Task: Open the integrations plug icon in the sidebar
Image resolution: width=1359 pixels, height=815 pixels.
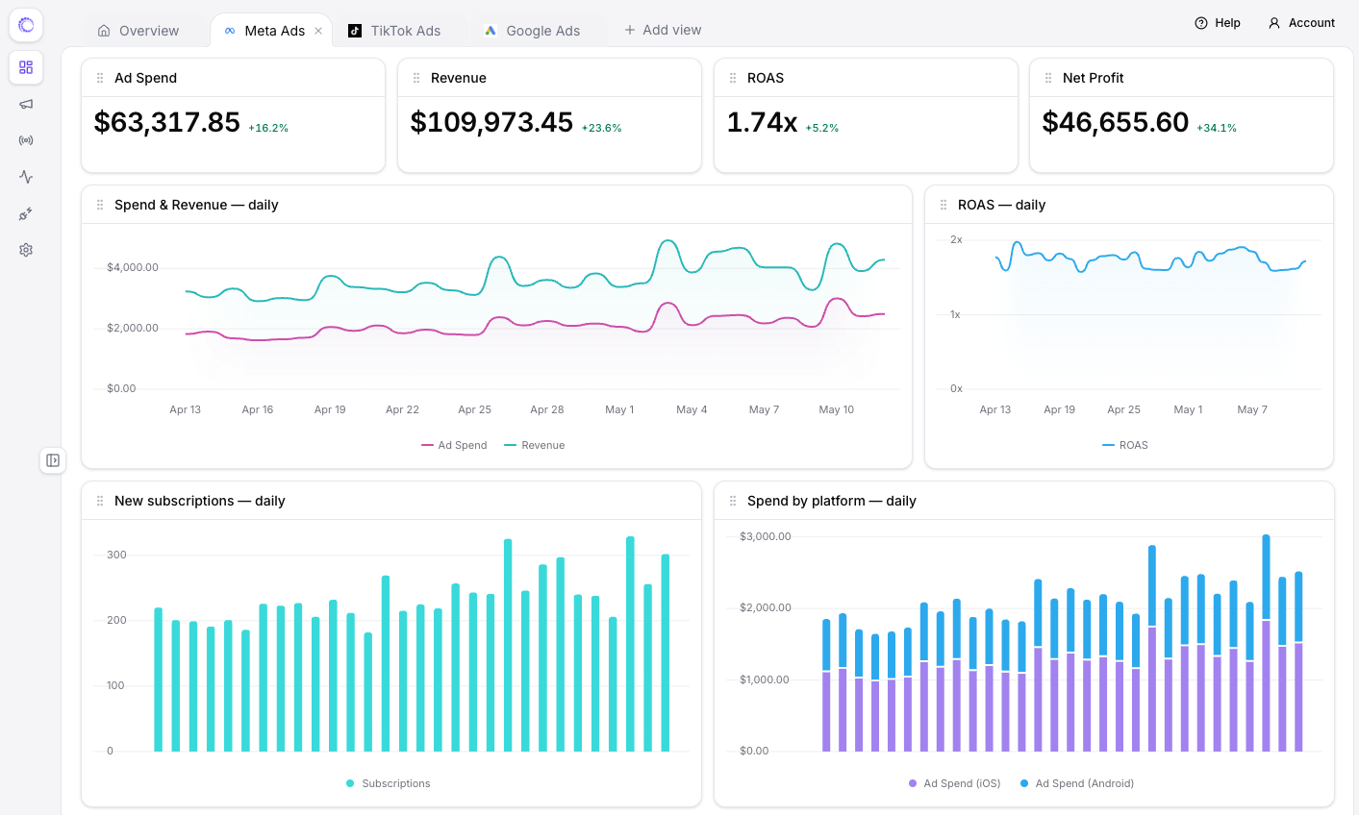Action: click(26, 213)
